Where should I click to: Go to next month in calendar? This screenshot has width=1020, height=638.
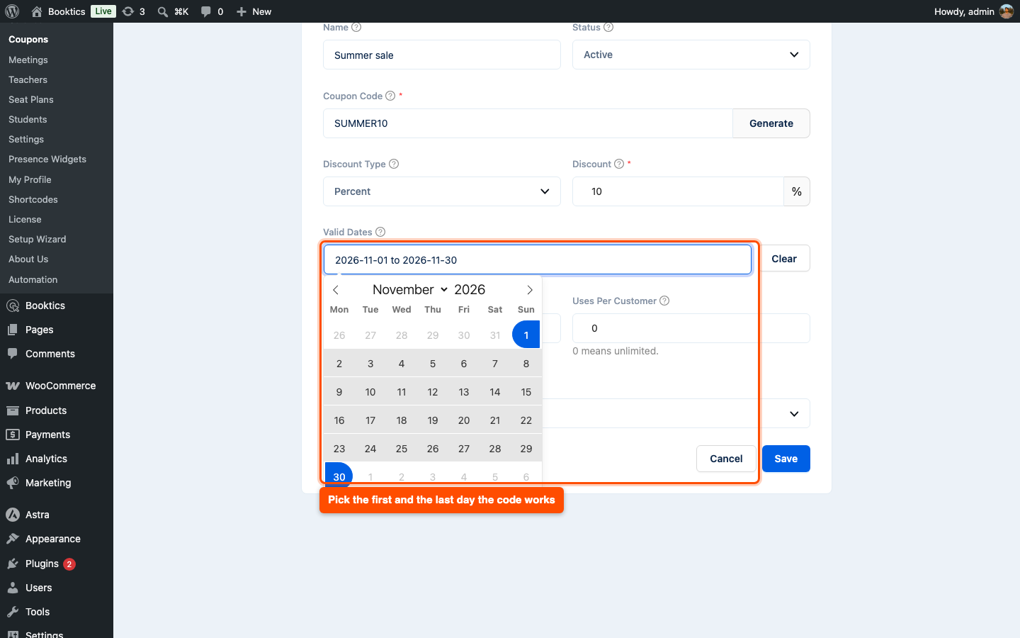(530, 290)
